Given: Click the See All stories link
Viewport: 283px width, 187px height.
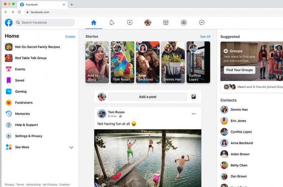Looking at the screenshot, I should 205,37.
